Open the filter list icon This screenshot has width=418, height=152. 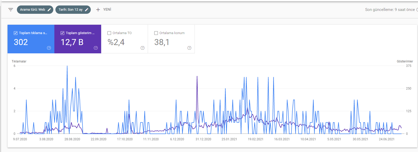pos(11,10)
